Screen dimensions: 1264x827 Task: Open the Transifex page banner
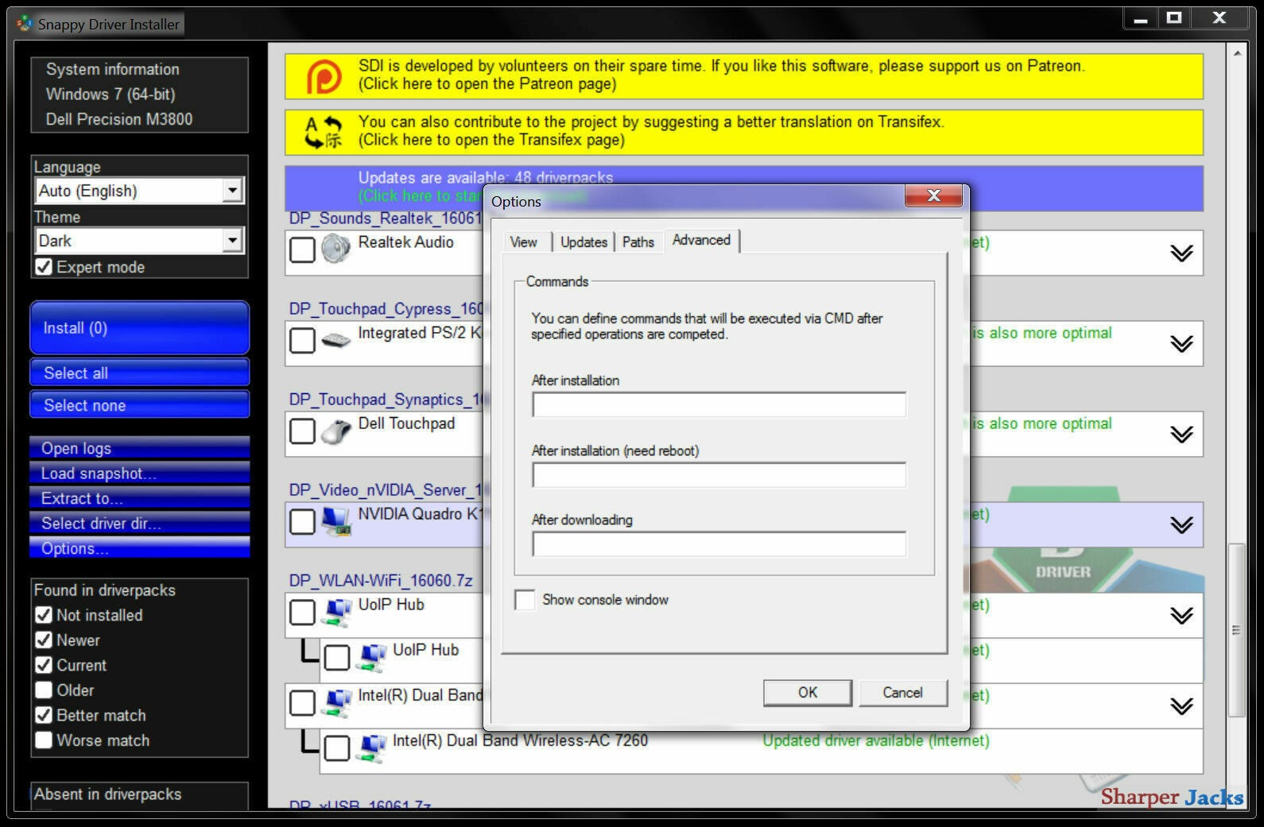point(744,132)
